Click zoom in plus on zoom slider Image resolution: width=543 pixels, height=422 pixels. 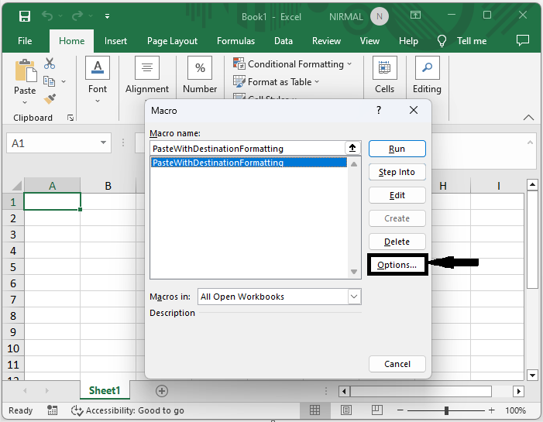pos(491,410)
